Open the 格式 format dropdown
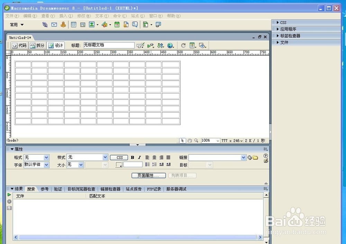The width and height of the screenshot is (346, 244). (46, 157)
